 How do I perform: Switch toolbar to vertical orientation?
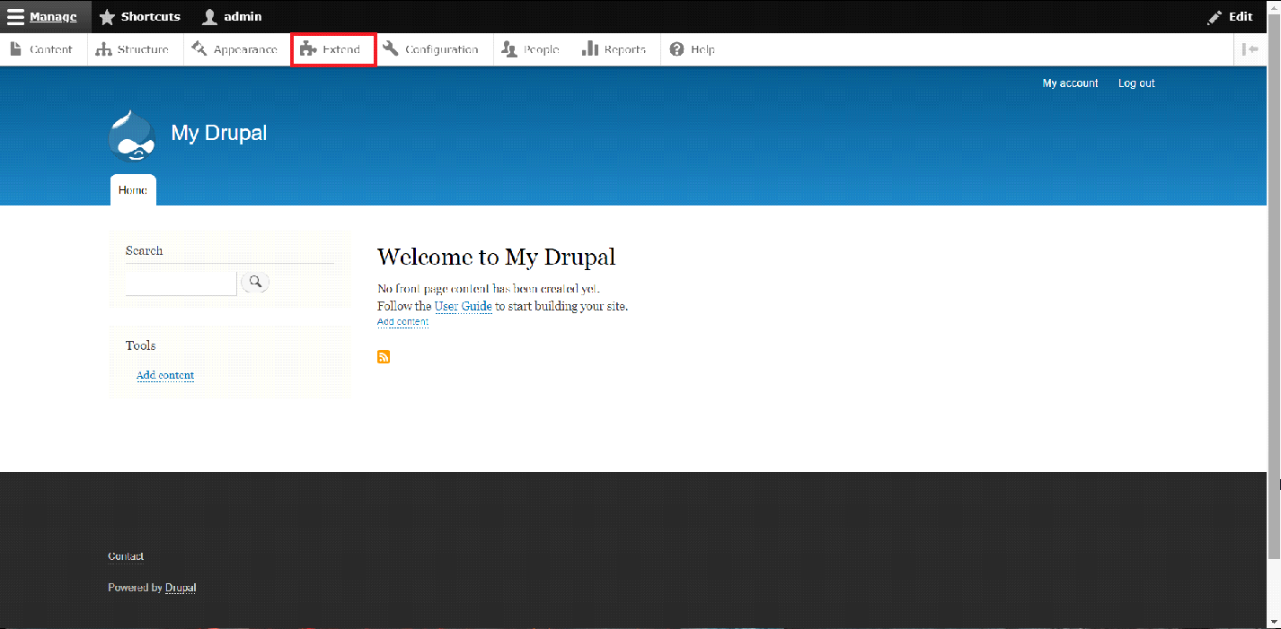[1250, 49]
